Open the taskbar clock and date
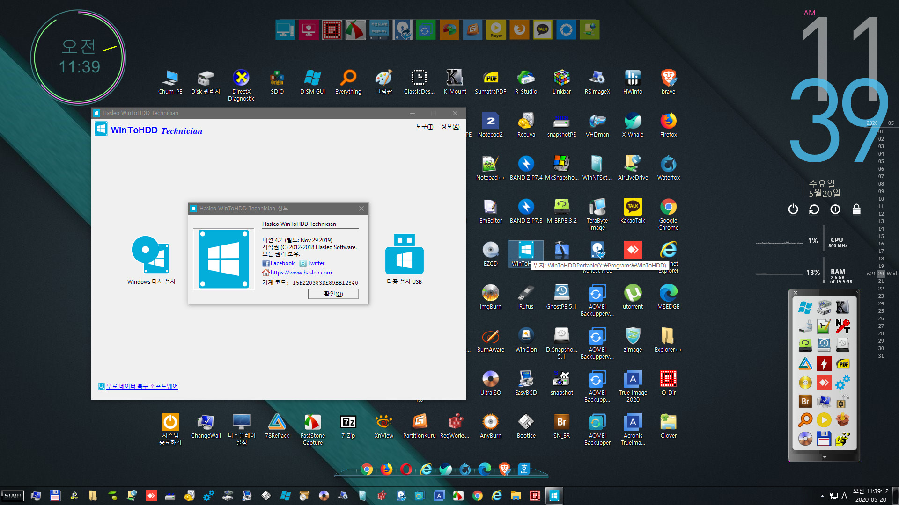The width and height of the screenshot is (899, 505). pyautogui.click(x=870, y=496)
